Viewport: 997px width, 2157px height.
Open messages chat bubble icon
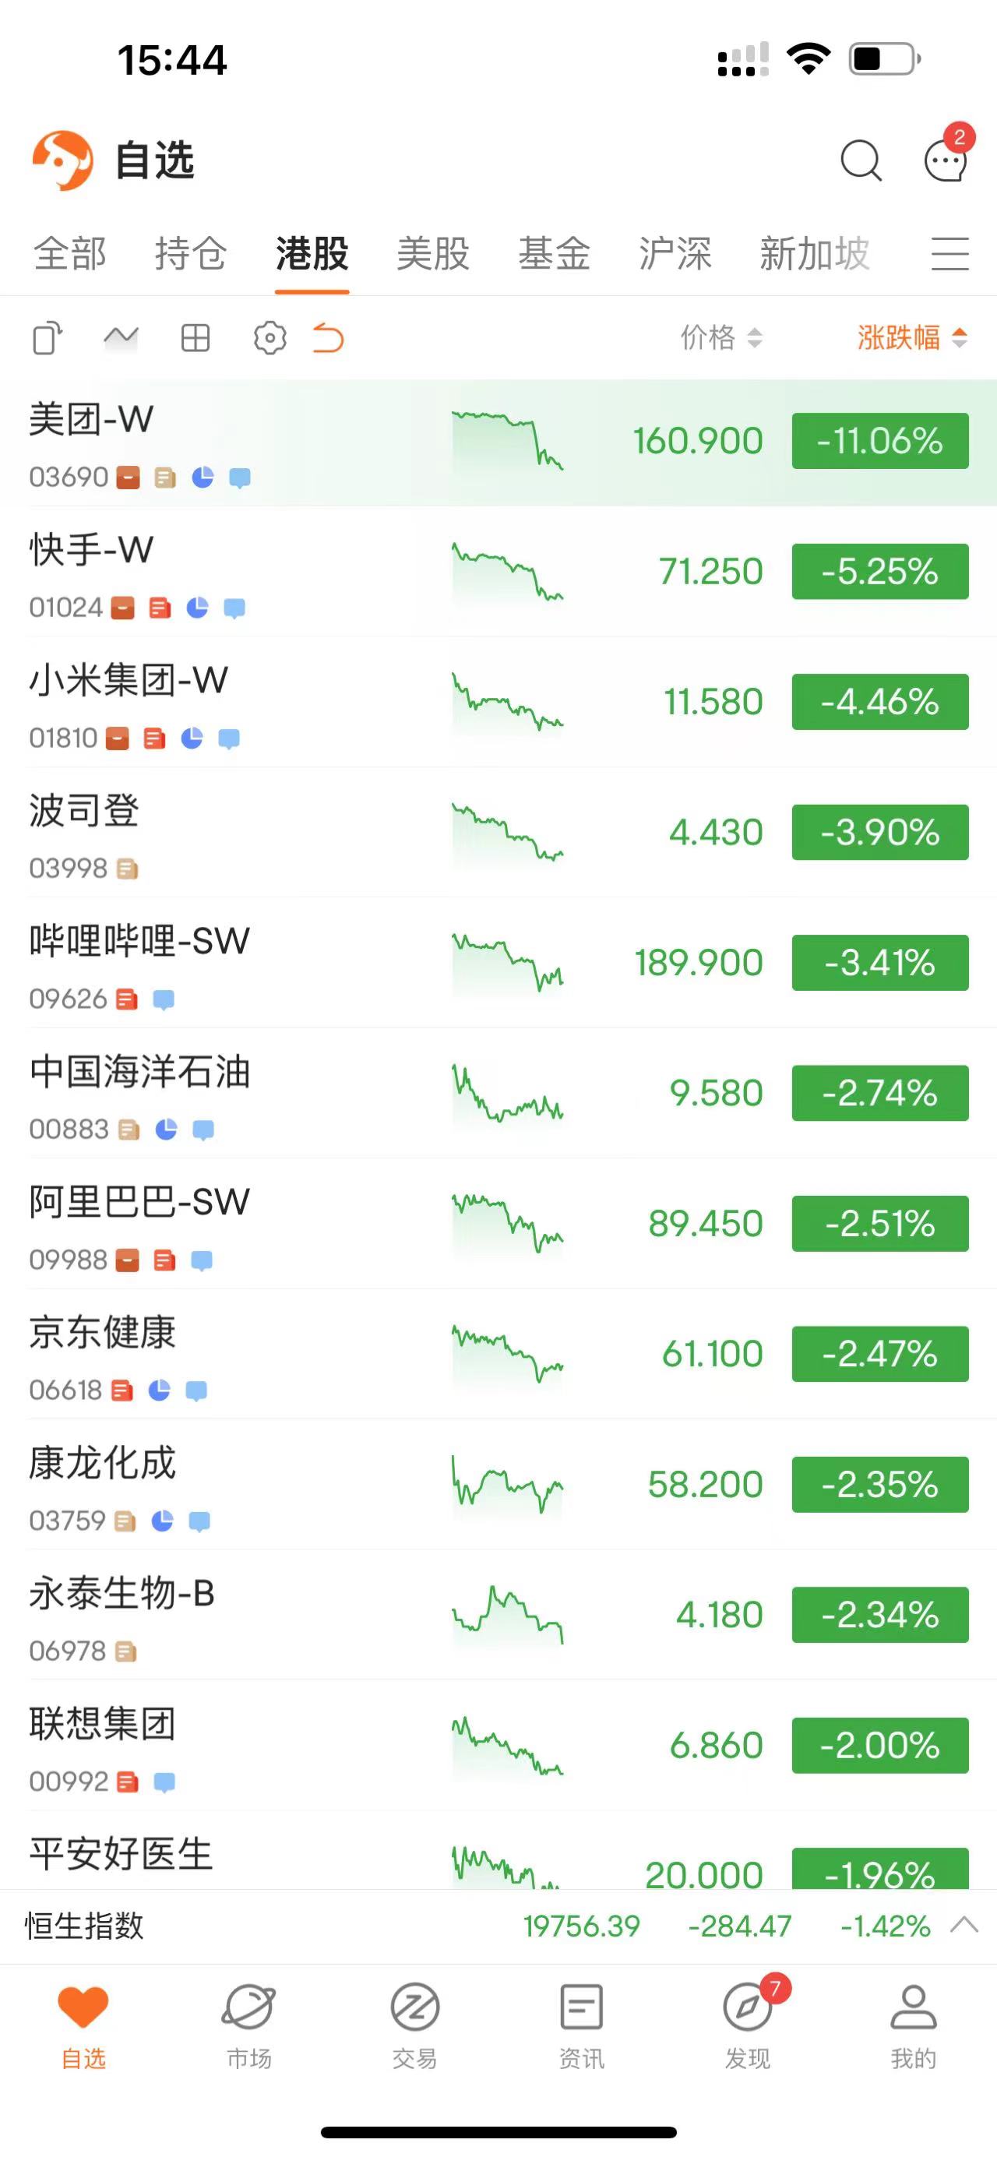tap(946, 159)
